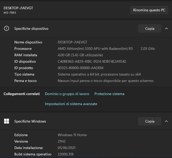Select Tipo sistema label
172x158 pixels.
click(24, 74)
